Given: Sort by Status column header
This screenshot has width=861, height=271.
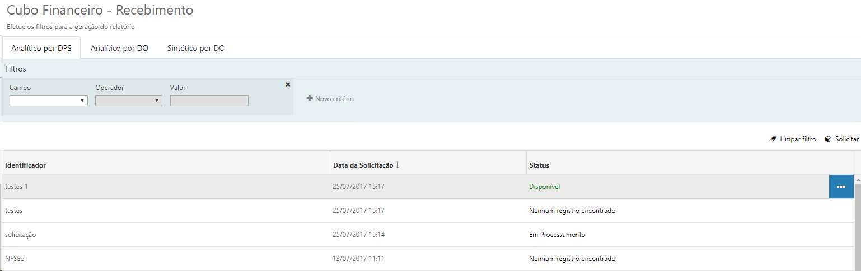Looking at the screenshot, I should pos(539,165).
